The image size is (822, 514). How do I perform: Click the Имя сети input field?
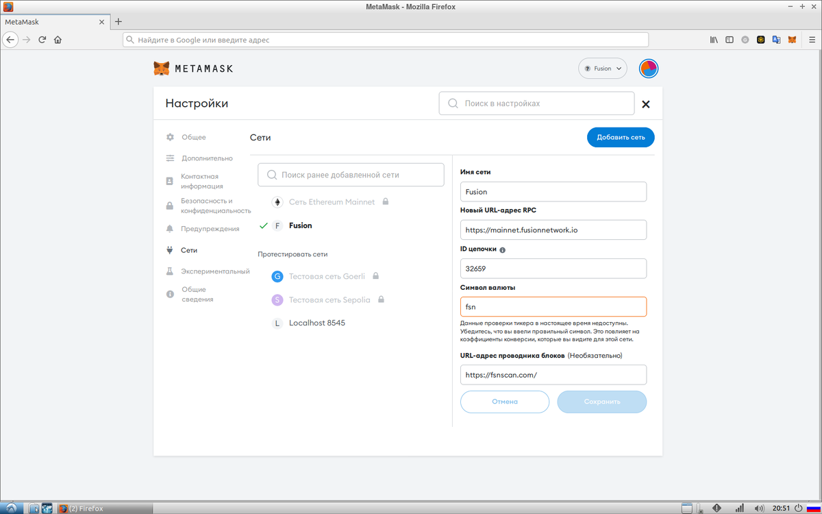[x=553, y=192]
